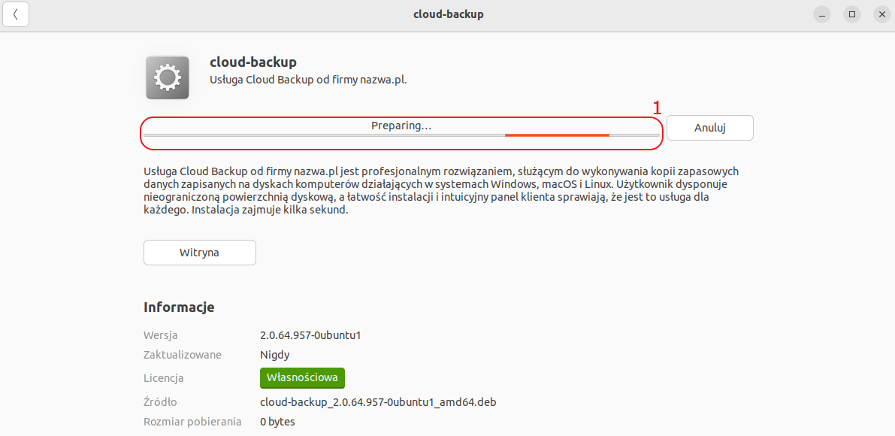The height and width of the screenshot is (436, 895).
Task: Click the version value 2.0.64.957-0ubuntu1
Action: [310, 335]
